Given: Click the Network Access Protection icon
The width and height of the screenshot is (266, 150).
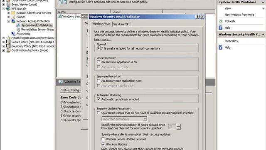Looking at the screenshot, I should (13, 21).
